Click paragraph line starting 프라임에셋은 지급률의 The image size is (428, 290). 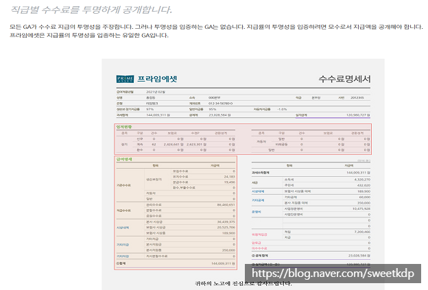(x=89, y=36)
